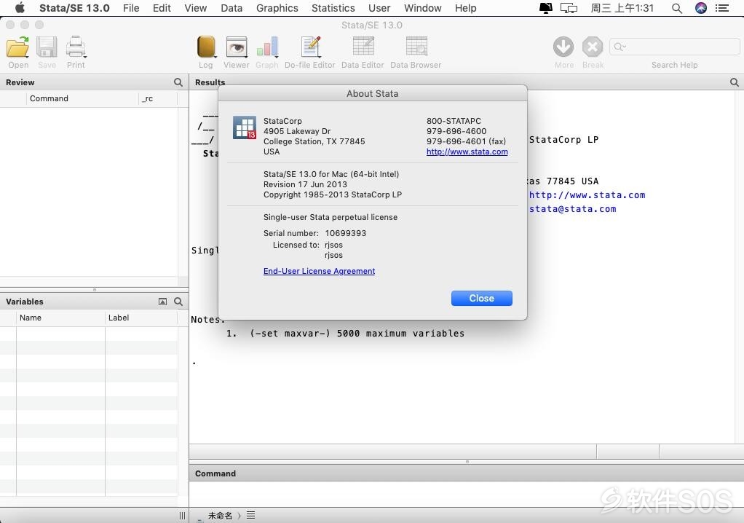This screenshot has width=744, height=523.
Task: Click the _rc column header in Review
Action: [159, 98]
